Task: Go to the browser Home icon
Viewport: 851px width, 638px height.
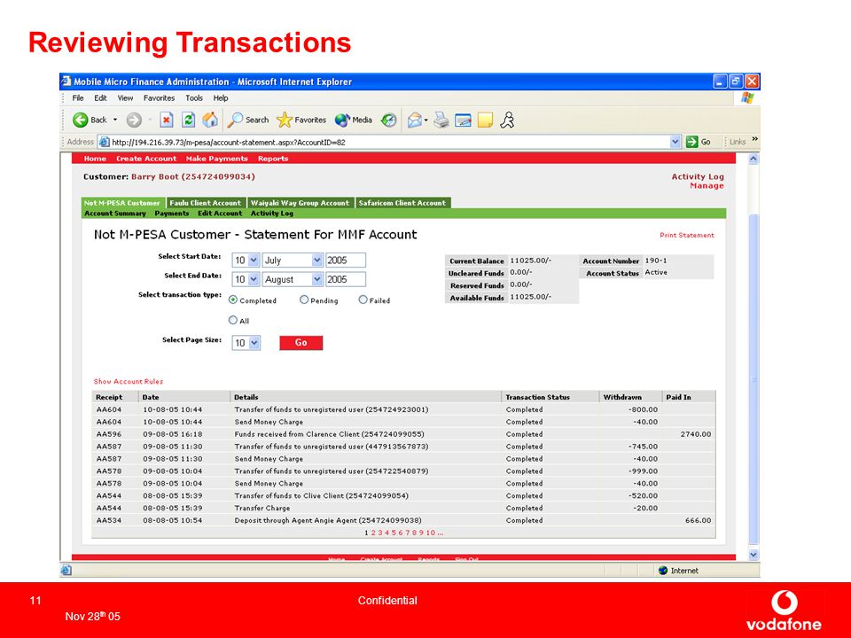Action: point(210,120)
